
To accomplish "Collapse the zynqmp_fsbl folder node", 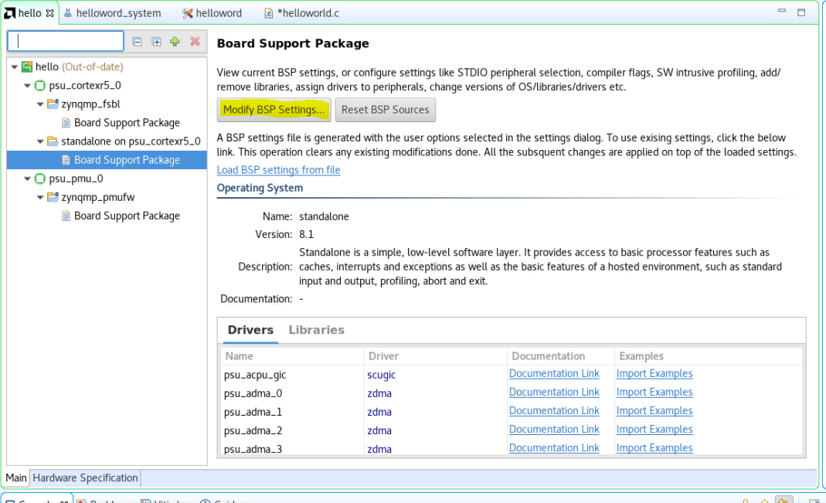I will 40,104.
